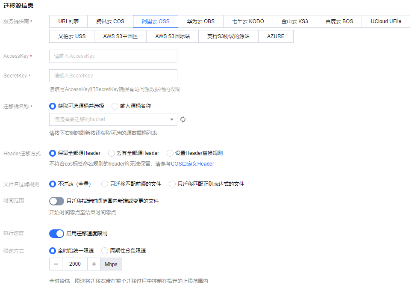
Task: Click the plus button to increase speed limit
Action: coord(94,264)
